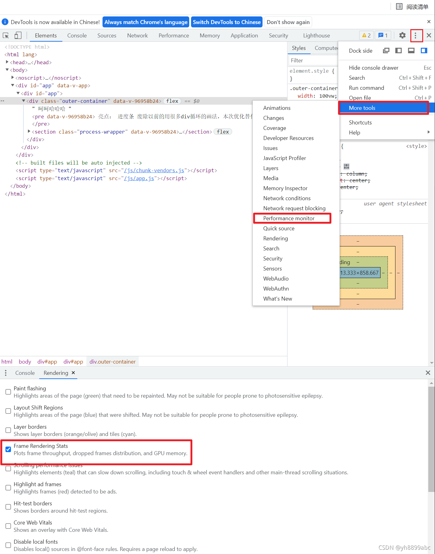Click the info icon in notification bar
435x554 pixels.
point(5,22)
